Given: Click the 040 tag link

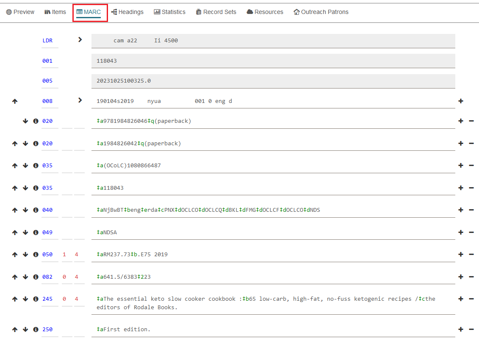Looking at the screenshot, I should [47, 210].
